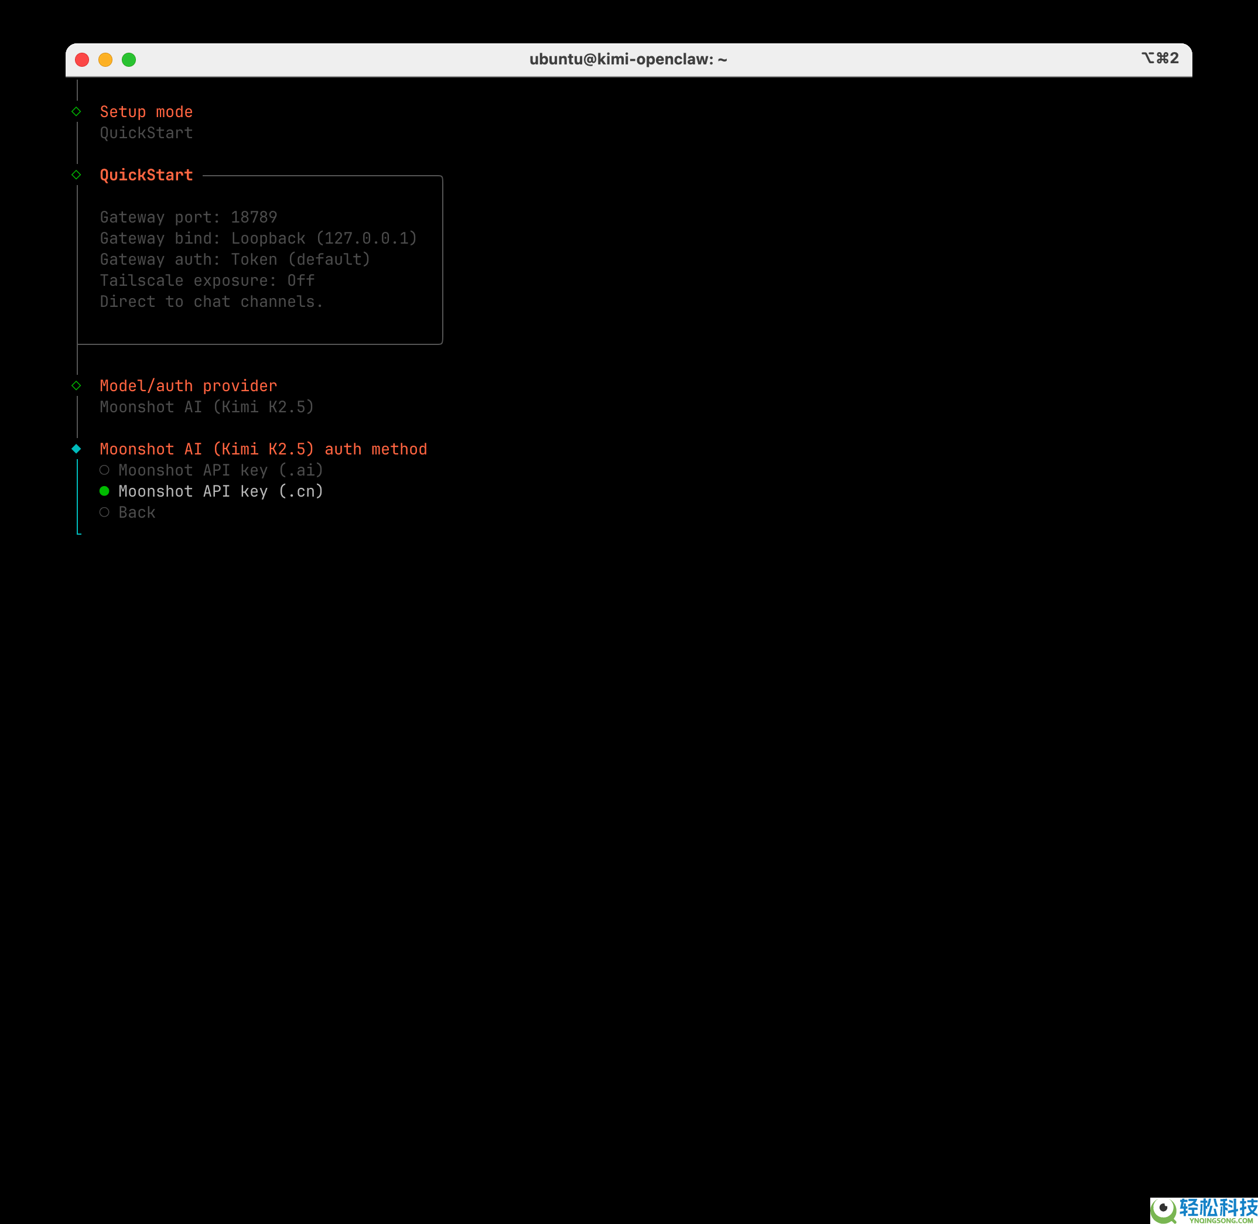Click the Gateway bind: Loopback (127.0.0.1) line
This screenshot has height=1224, width=1258.
258,238
